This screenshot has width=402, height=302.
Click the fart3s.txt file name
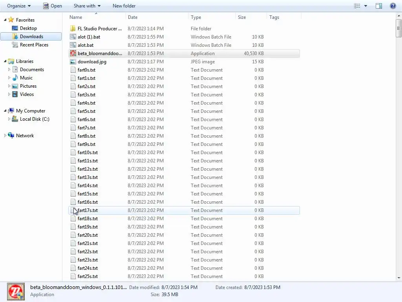pos(86,94)
